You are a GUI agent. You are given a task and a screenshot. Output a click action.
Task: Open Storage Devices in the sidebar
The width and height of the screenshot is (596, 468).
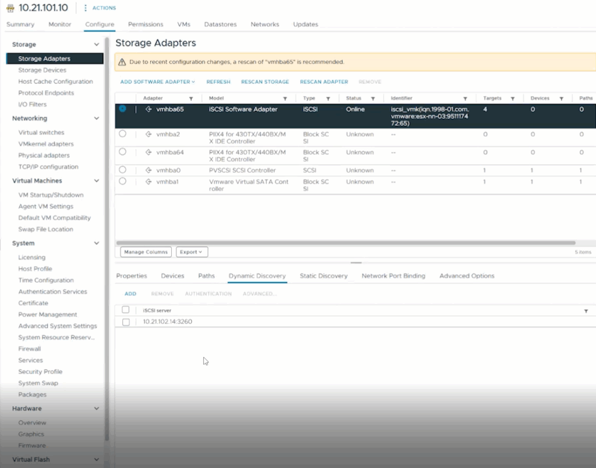(x=42, y=70)
